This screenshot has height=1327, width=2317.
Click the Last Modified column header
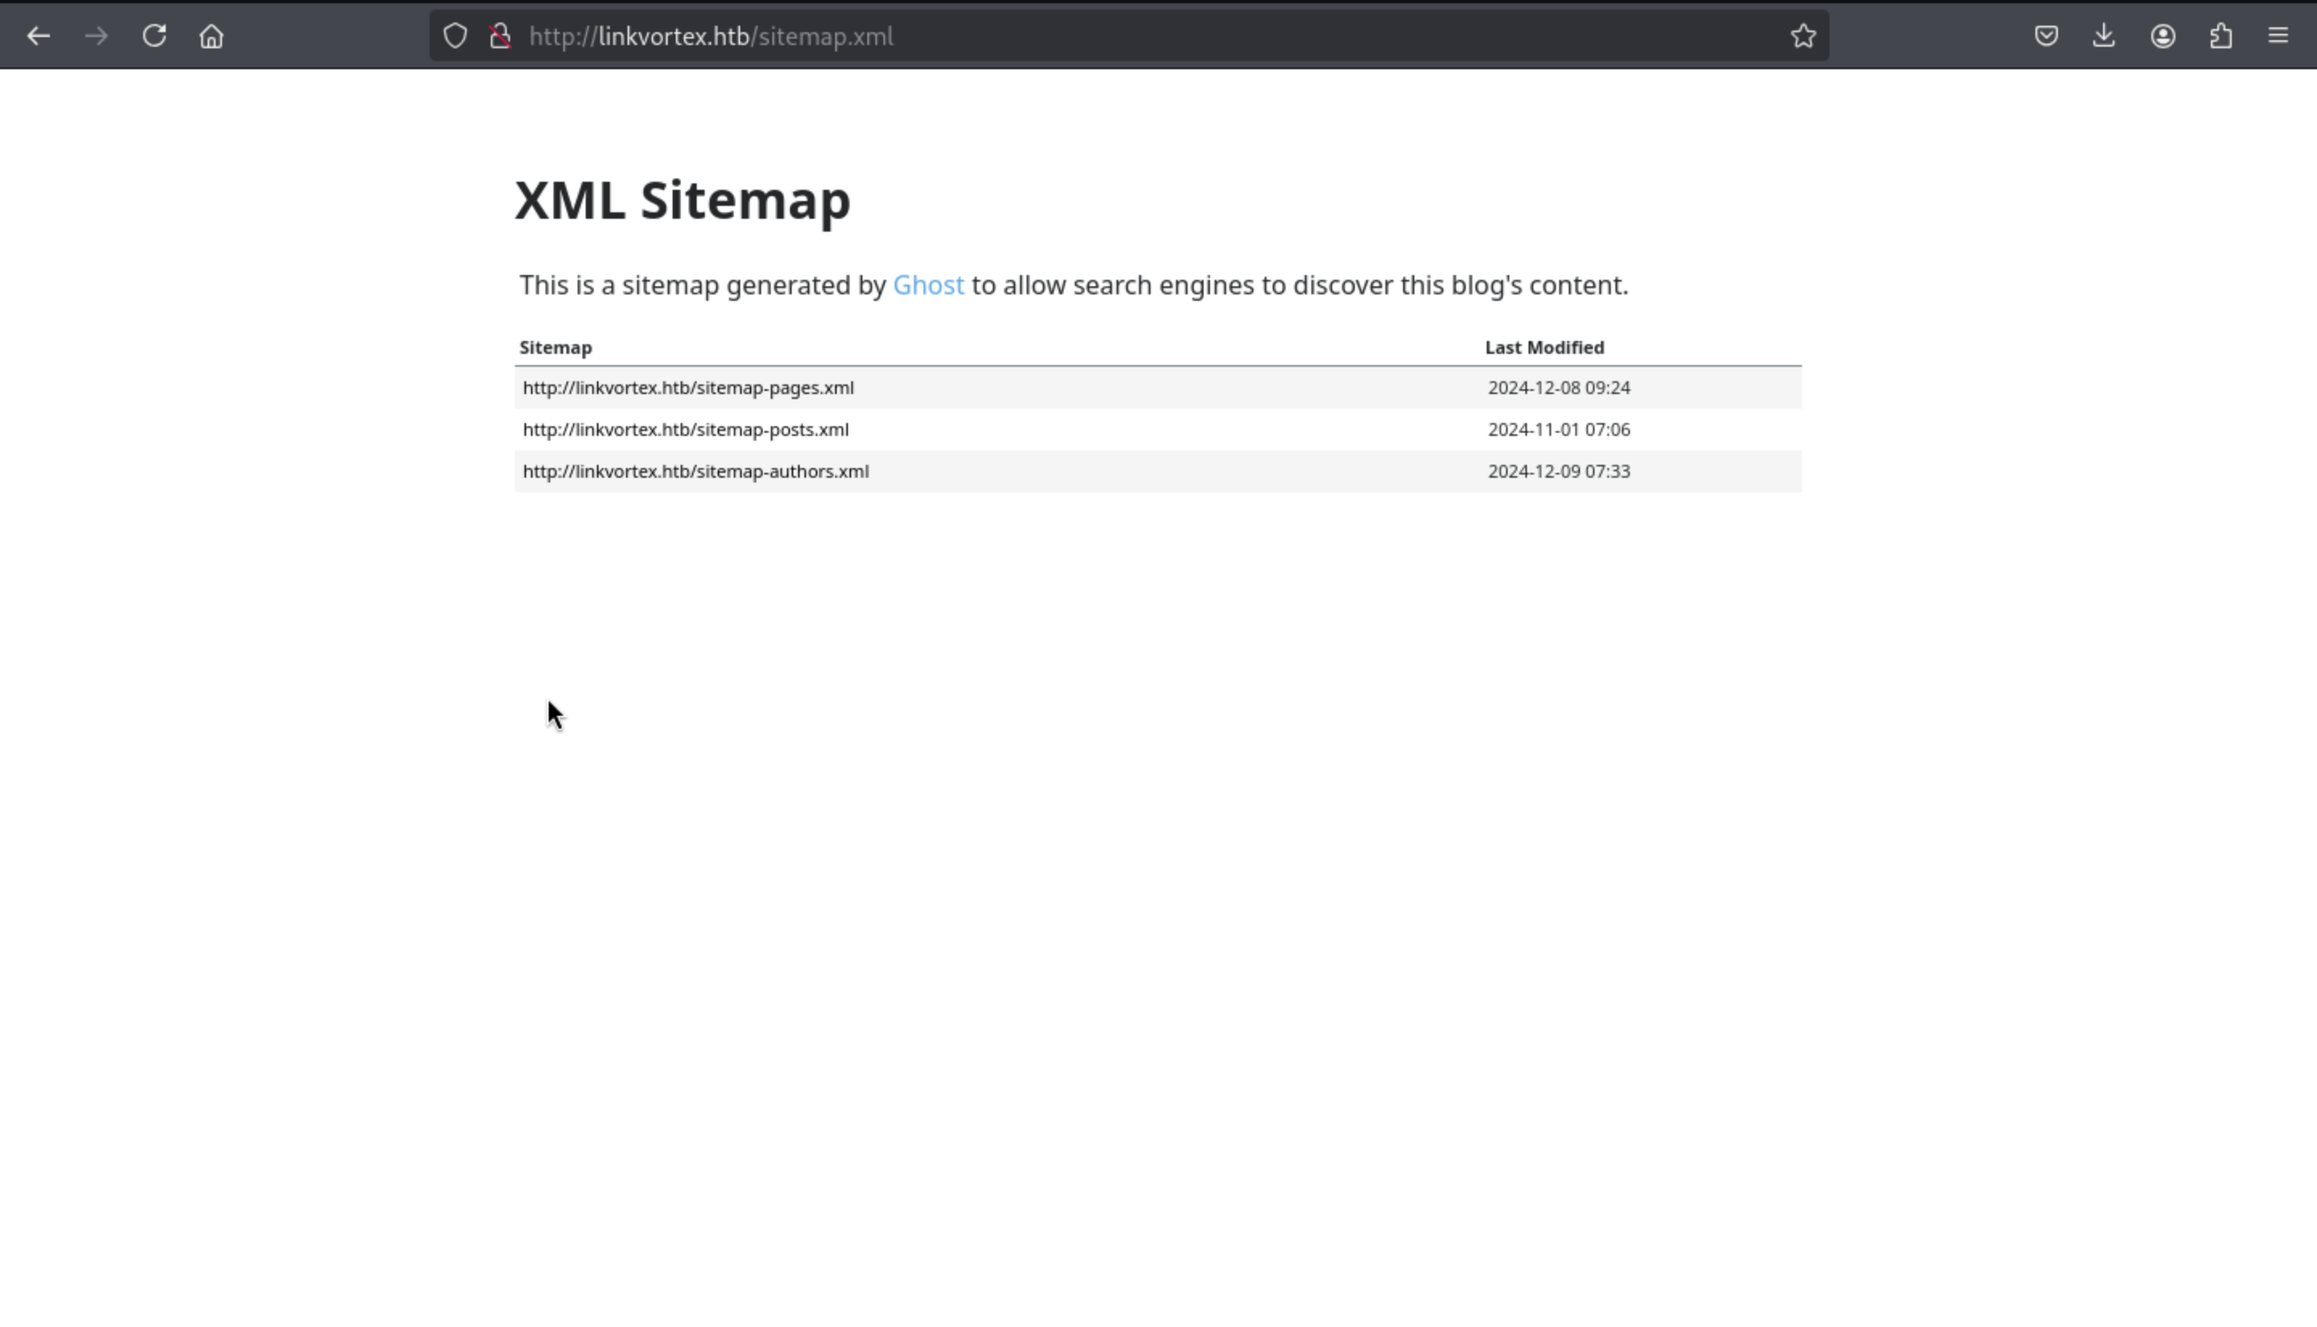click(1544, 348)
